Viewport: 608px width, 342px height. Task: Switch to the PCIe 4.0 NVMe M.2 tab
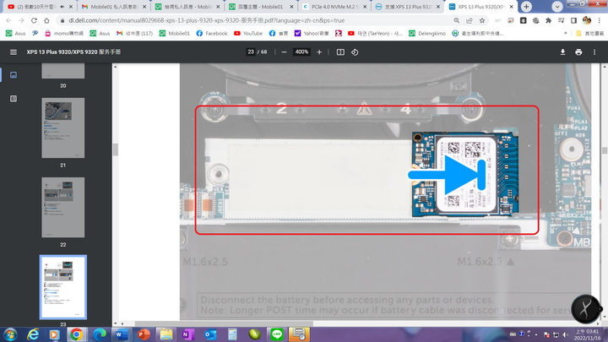(x=334, y=7)
